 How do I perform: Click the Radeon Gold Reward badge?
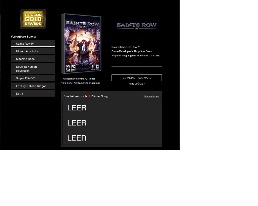click(x=33, y=19)
